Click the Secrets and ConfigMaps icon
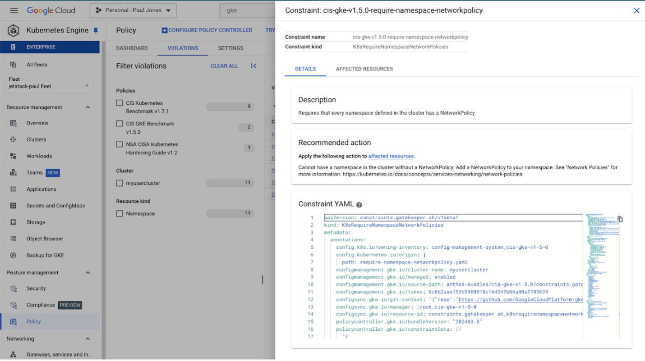The height and width of the screenshot is (361, 645). tap(13, 206)
